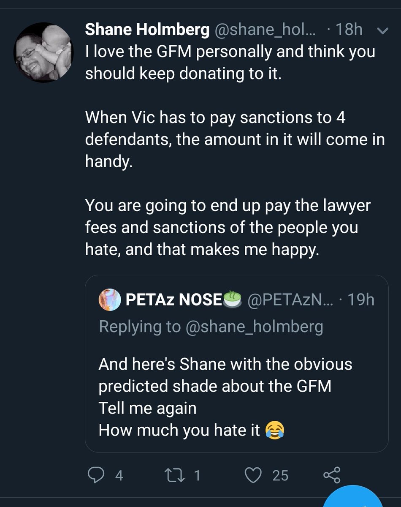Viewport: 401px width, 507px height.
Task: Open the 19h quoted tweet timestamp
Action: 360,300
